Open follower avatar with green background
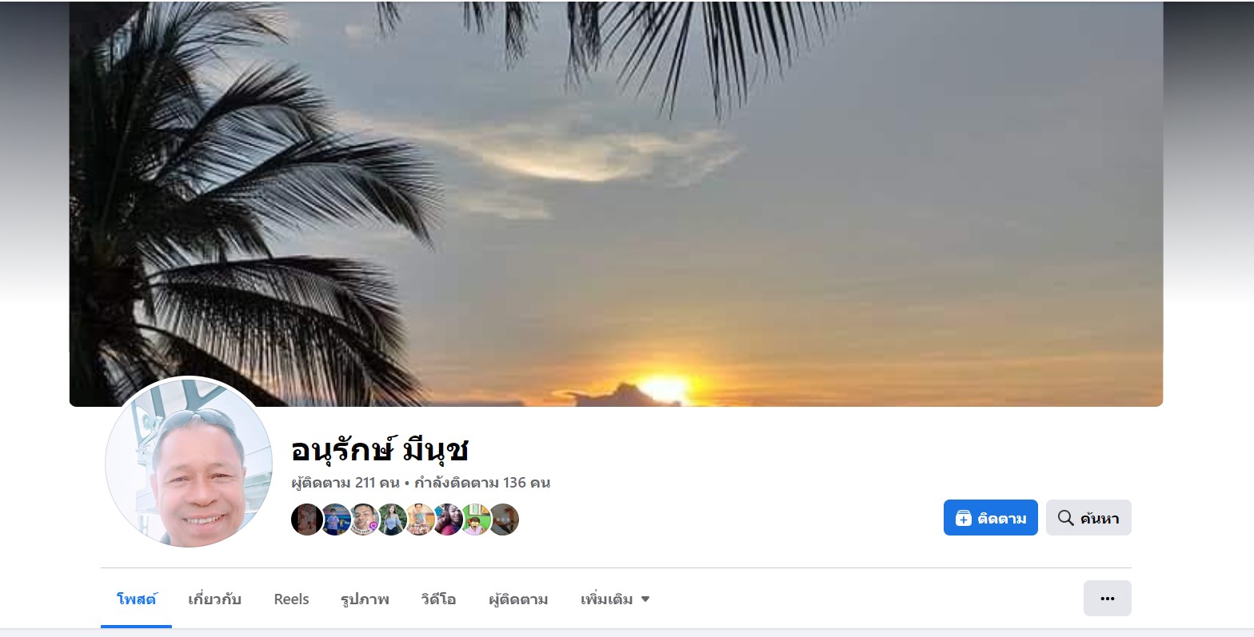This screenshot has height=637, width=1254. point(475,520)
